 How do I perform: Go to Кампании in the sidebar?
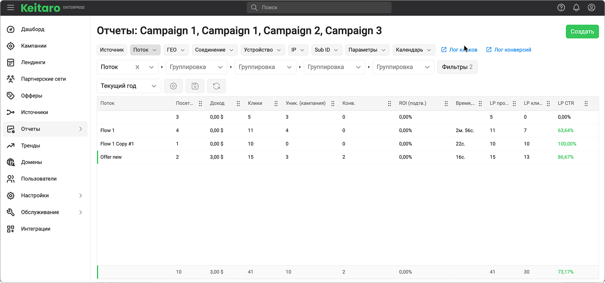coord(34,46)
